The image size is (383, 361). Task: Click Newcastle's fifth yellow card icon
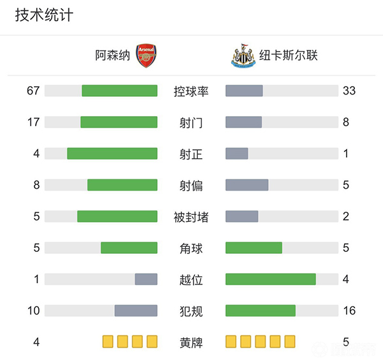290,341
